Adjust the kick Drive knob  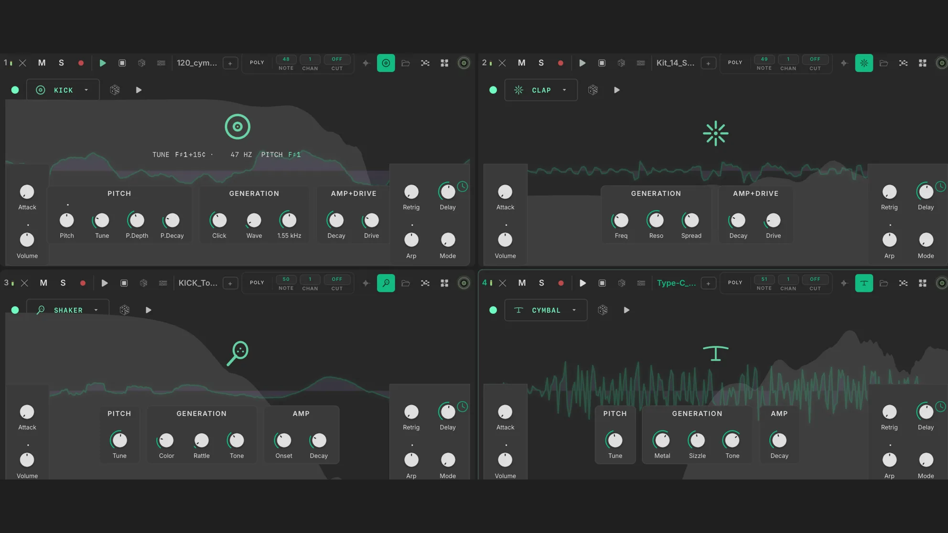pos(371,220)
